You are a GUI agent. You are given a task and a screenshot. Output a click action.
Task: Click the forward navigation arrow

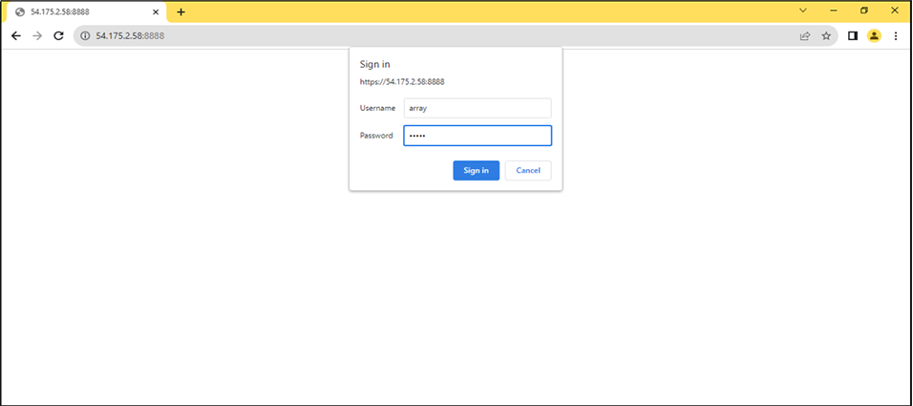tap(37, 35)
